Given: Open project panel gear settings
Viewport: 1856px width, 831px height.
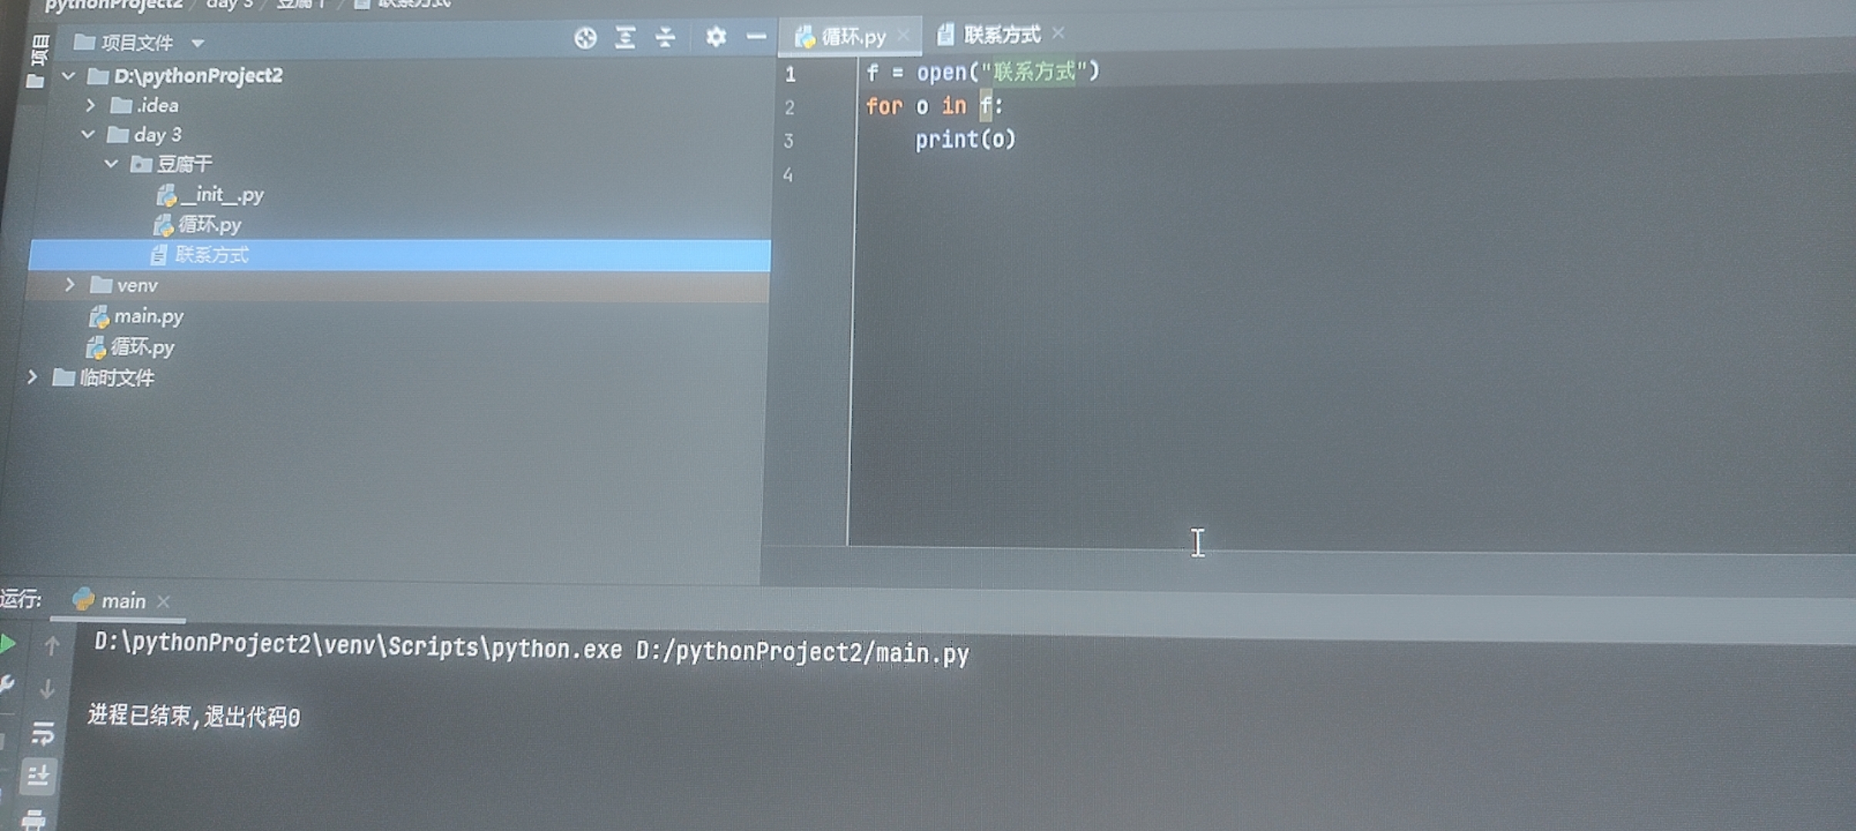Looking at the screenshot, I should [716, 36].
